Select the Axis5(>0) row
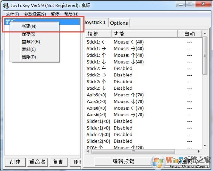Screen dimensions: 213x171 pyautogui.click(x=144, y=101)
